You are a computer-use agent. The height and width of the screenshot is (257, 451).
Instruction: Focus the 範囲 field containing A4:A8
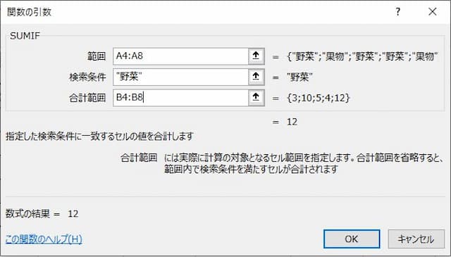[x=180, y=56]
